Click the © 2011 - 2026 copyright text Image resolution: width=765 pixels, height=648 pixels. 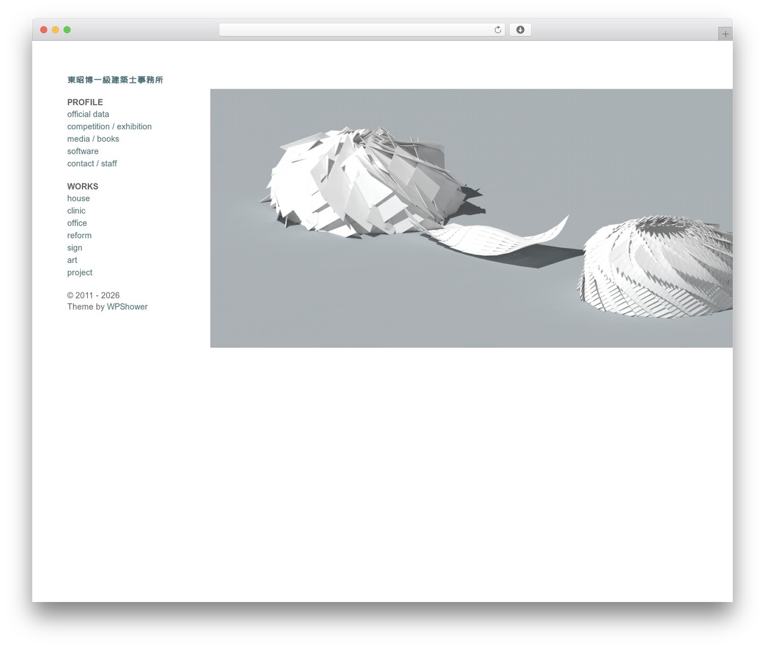pos(93,295)
